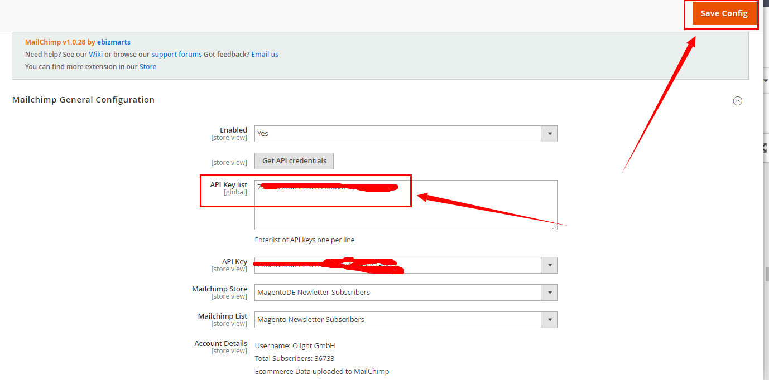Open the Enabled dropdown set to Yes
The image size is (769, 380).
pyautogui.click(x=406, y=134)
